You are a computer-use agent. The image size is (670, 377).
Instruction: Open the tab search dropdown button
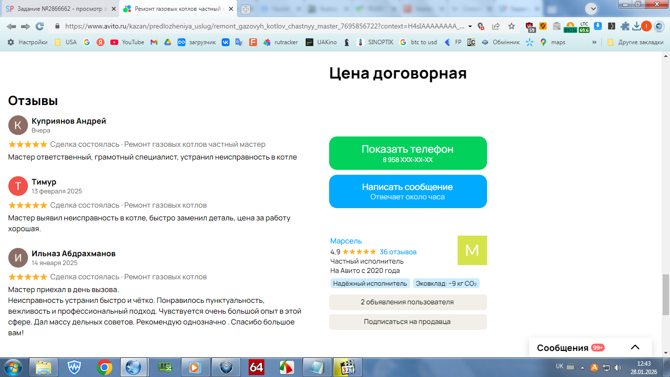[x=592, y=9]
